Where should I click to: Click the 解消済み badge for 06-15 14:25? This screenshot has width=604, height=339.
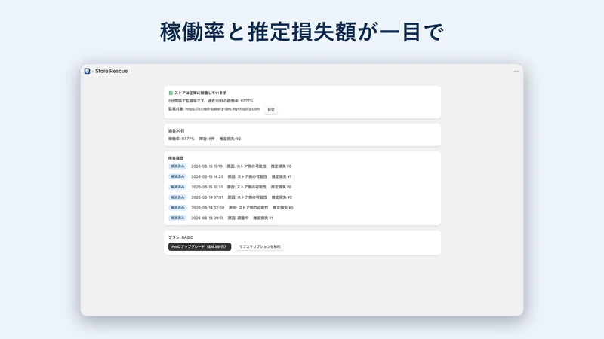tap(177, 177)
